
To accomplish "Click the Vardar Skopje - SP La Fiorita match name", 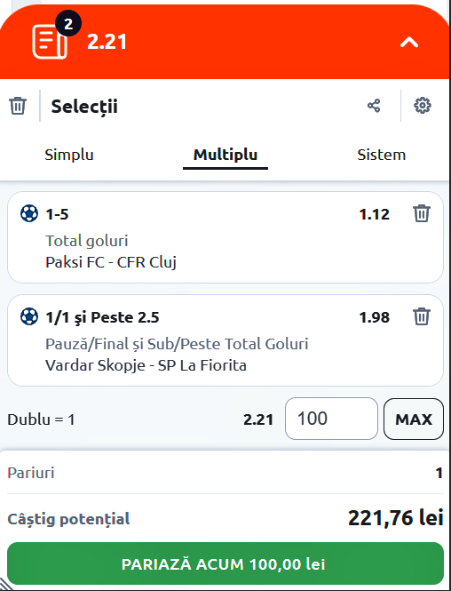I will (x=146, y=365).
